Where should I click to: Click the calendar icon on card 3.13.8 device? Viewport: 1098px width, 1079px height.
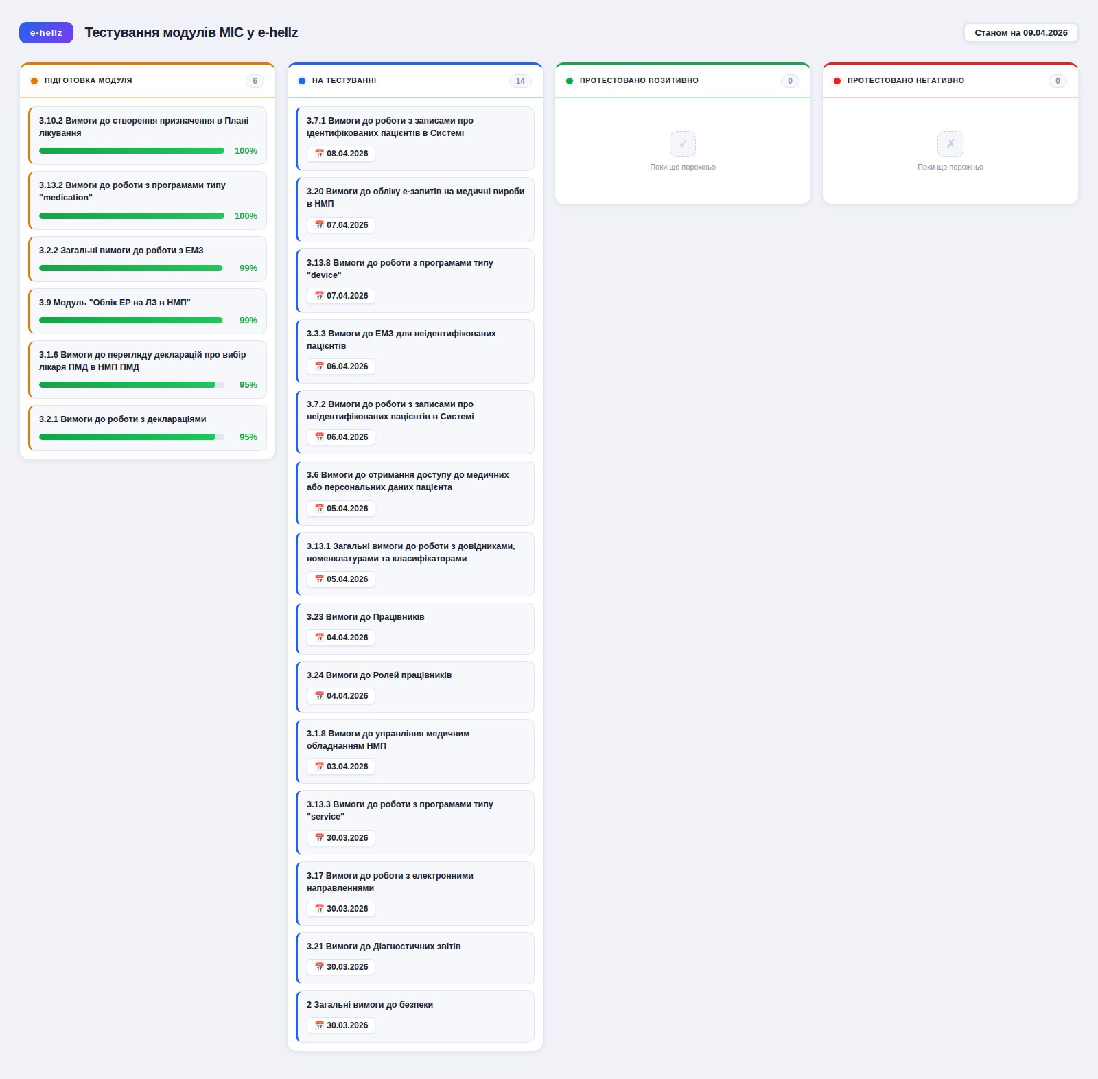click(x=319, y=296)
